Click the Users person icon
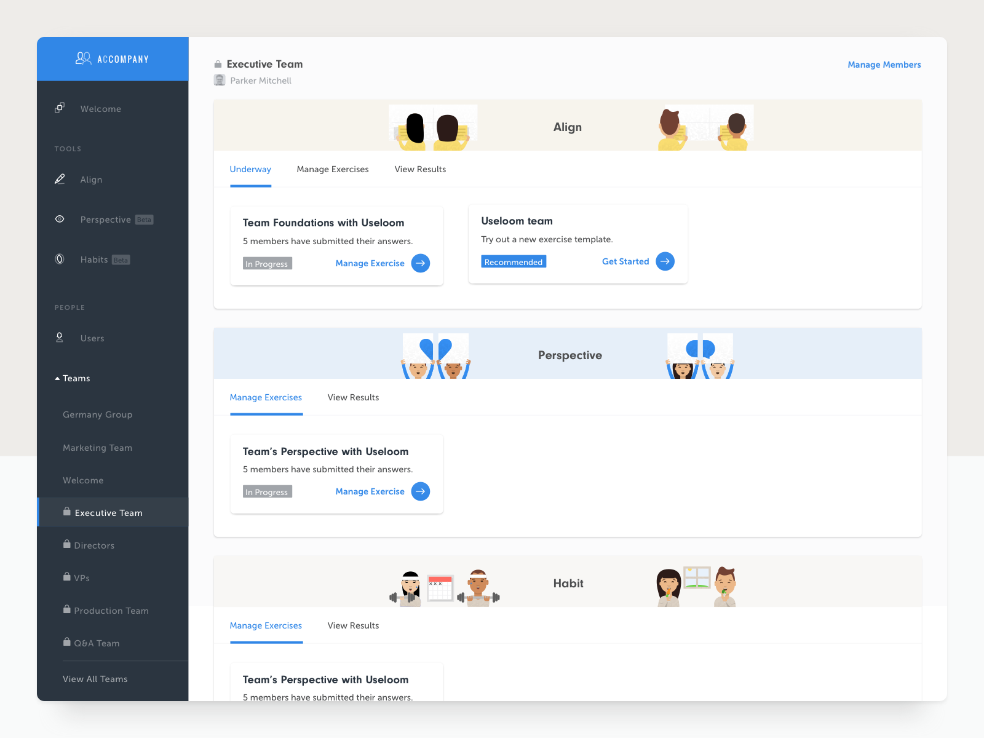Image resolution: width=984 pixels, height=738 pixels. 60,337
